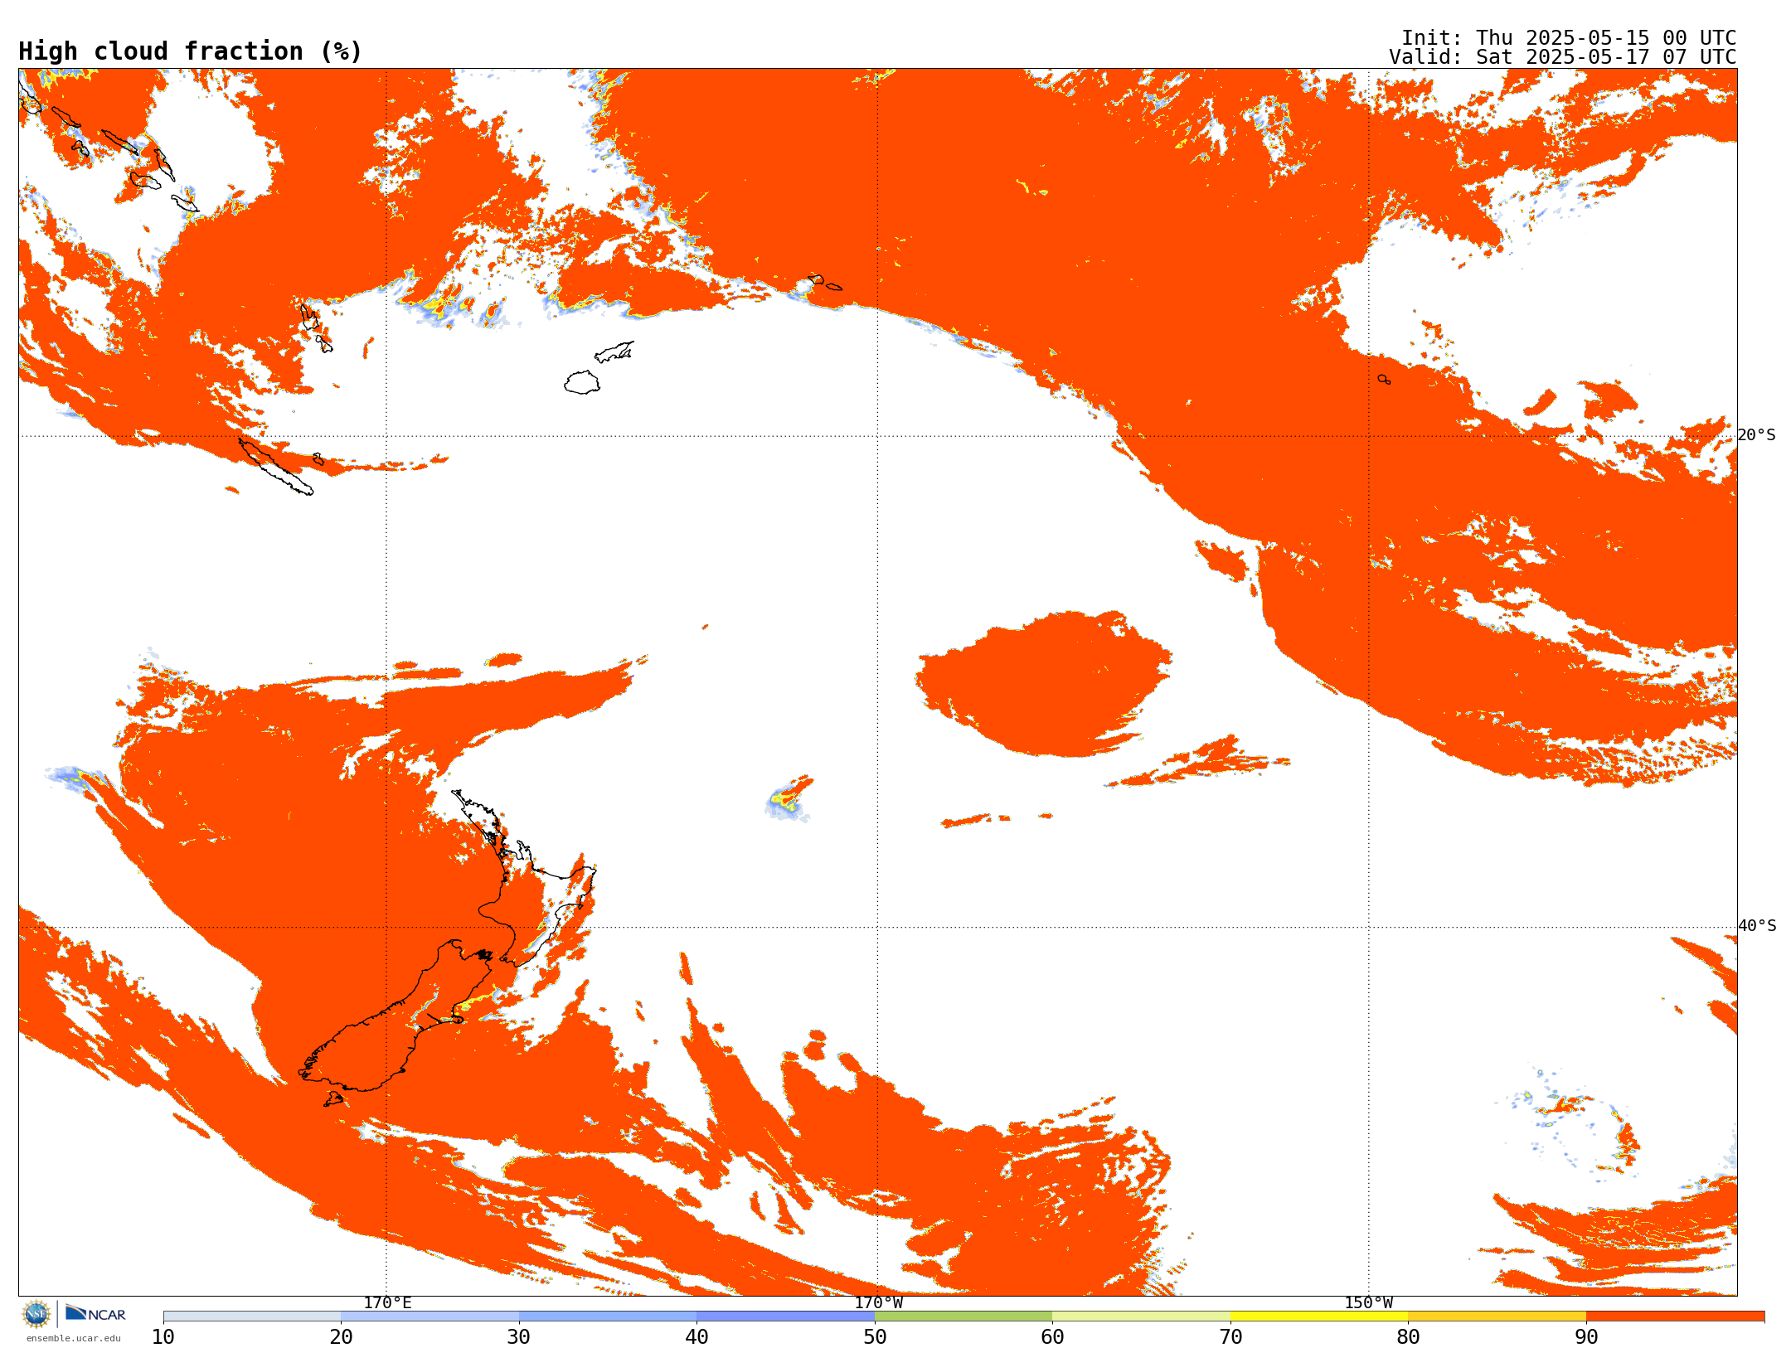Viewport: 1791px width, 1348px height.
Task: Pick the 60-70 pale yellow colorbar segment
Action: click(1142, 1316)
